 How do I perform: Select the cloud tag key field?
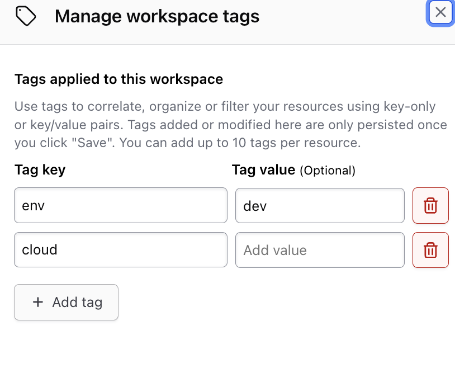120,250
